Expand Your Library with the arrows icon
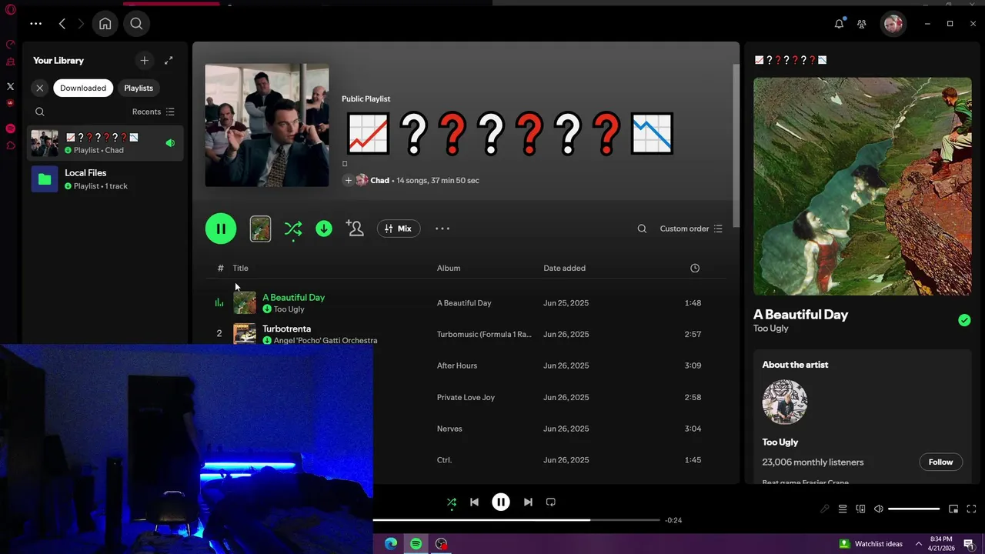Viewport: 985px width, 554px height. pos(169,60)
